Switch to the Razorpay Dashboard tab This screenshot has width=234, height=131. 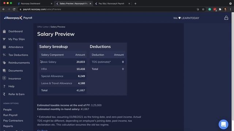pyautogui.click(x=35, y=4)
